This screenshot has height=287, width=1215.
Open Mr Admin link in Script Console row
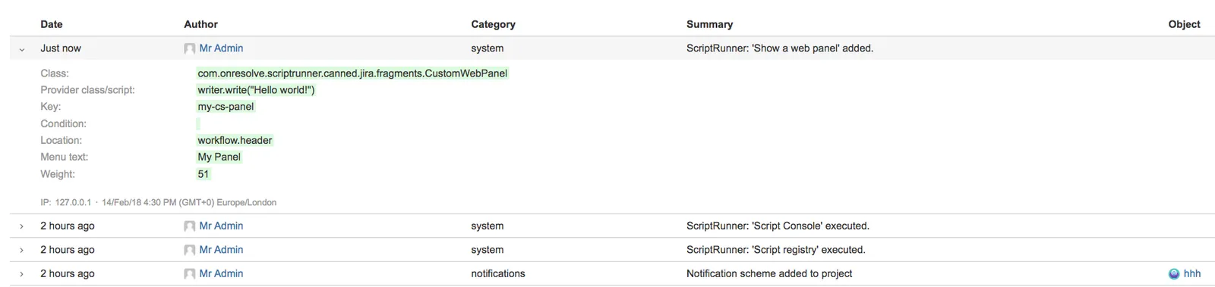(221, 226)
